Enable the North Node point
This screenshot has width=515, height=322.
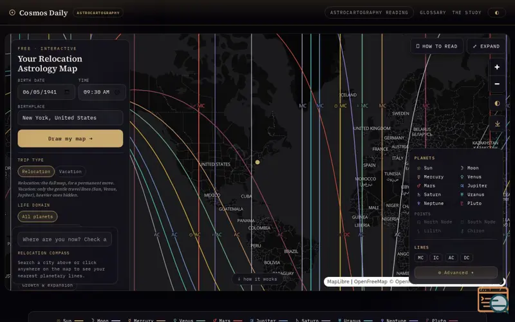(434, 222)
